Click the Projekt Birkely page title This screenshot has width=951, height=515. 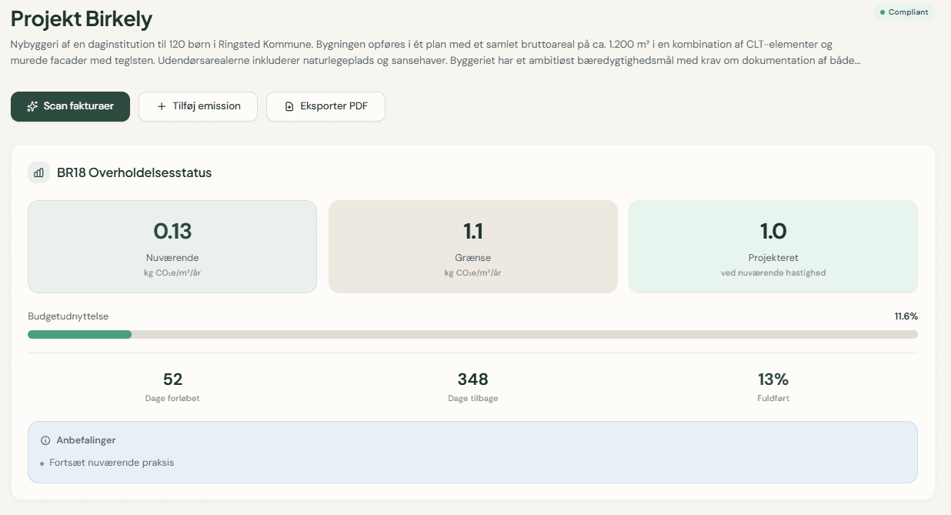tap(80, 18)
